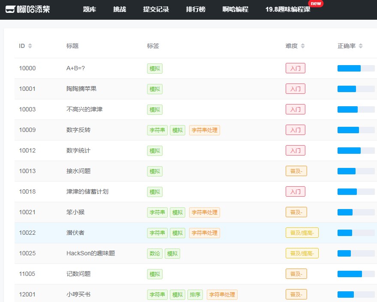Click 入门 badge in 不高兴的津津 row
This screenshot has height=302, width=377.
pos(295,110)
